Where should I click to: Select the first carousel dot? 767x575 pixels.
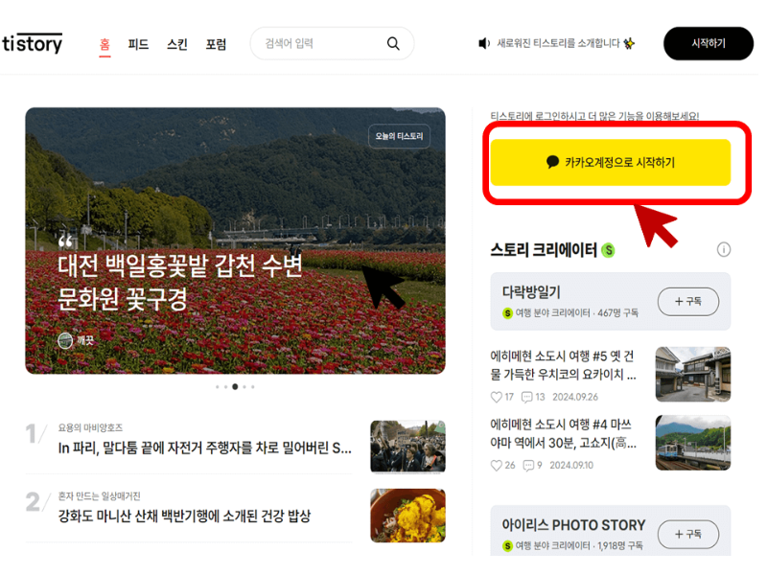(218, 387)
